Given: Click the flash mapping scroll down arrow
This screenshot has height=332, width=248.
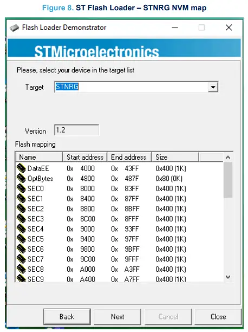Looking at the screenshot, I should (228, 277).
